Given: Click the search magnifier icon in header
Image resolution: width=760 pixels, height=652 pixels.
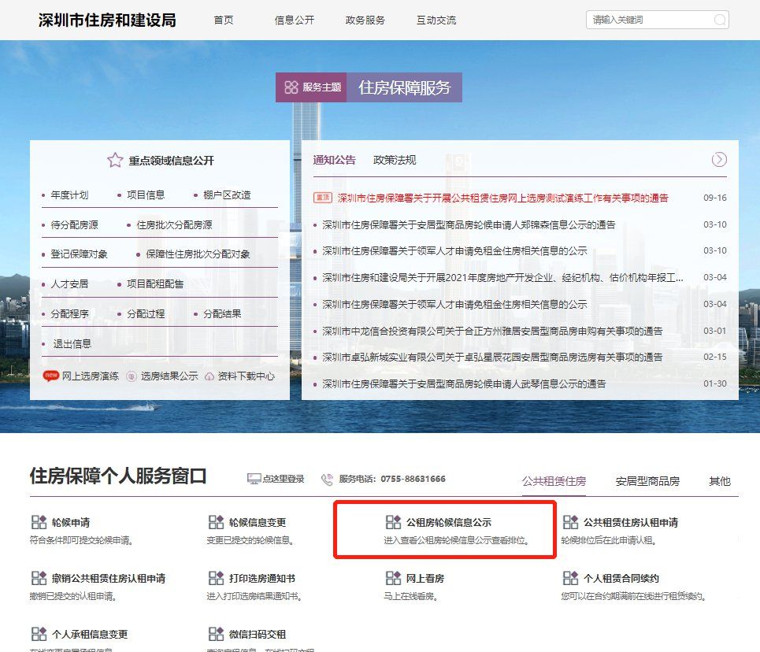Looking at the screenshot, I should [720, 20].
